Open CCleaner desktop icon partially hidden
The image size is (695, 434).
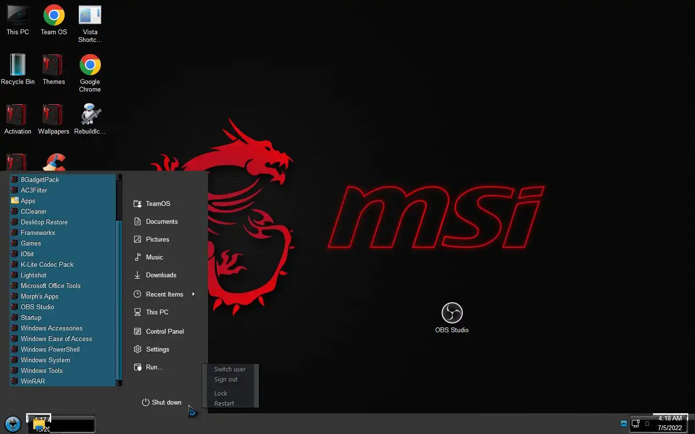pos(54,163)
